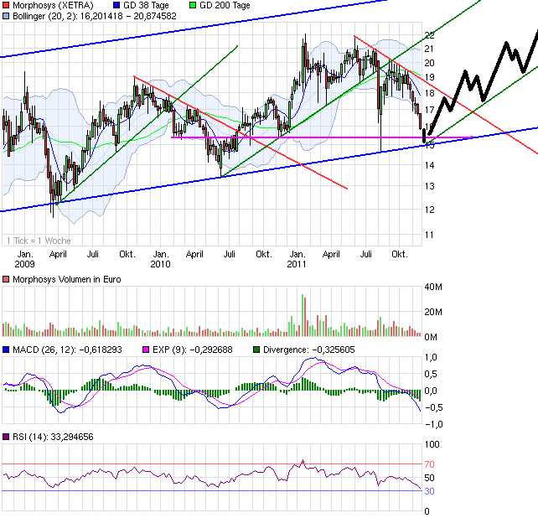The image size is (538, 518).
Task: Select the 'GD 38 Tage' legend text
Action: (146, 5)
